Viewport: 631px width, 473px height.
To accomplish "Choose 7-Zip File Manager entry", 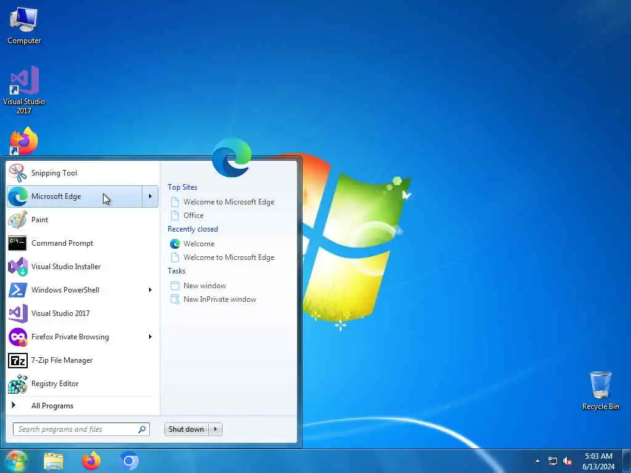I will tap(83, 360).
